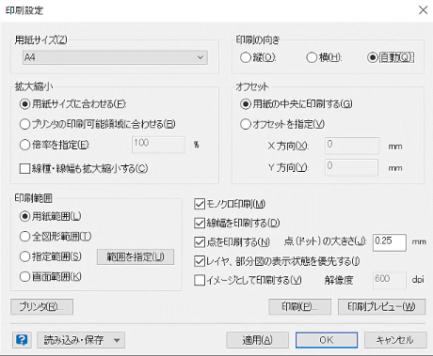Open the 用紙サイズ A4 dropdown

(115, 57)
